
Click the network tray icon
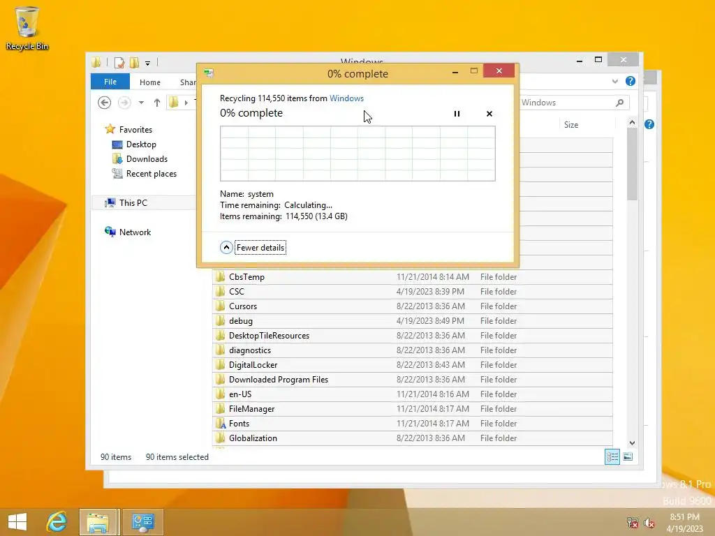[633, 522]
